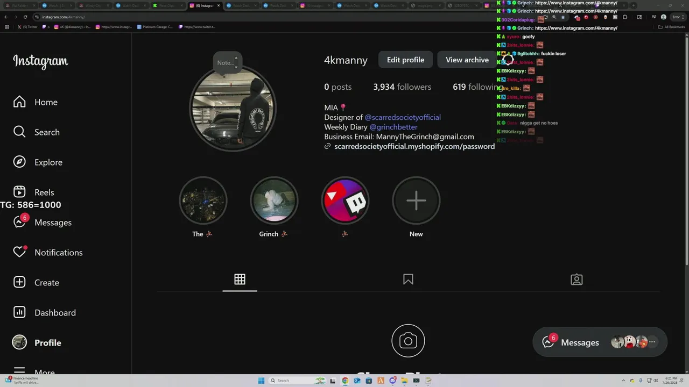
Task: Go to Explore in the sidebar
Action: 38,162
